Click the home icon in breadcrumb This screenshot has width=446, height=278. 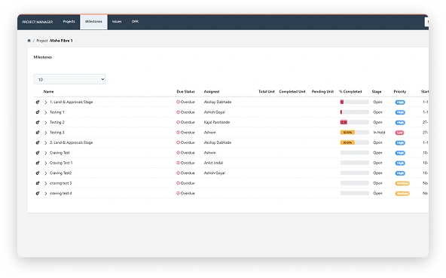29,41
